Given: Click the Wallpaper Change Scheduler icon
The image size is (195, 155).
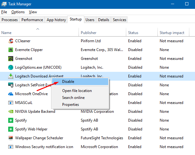Looking at the screenshot, I should point(11,138).
